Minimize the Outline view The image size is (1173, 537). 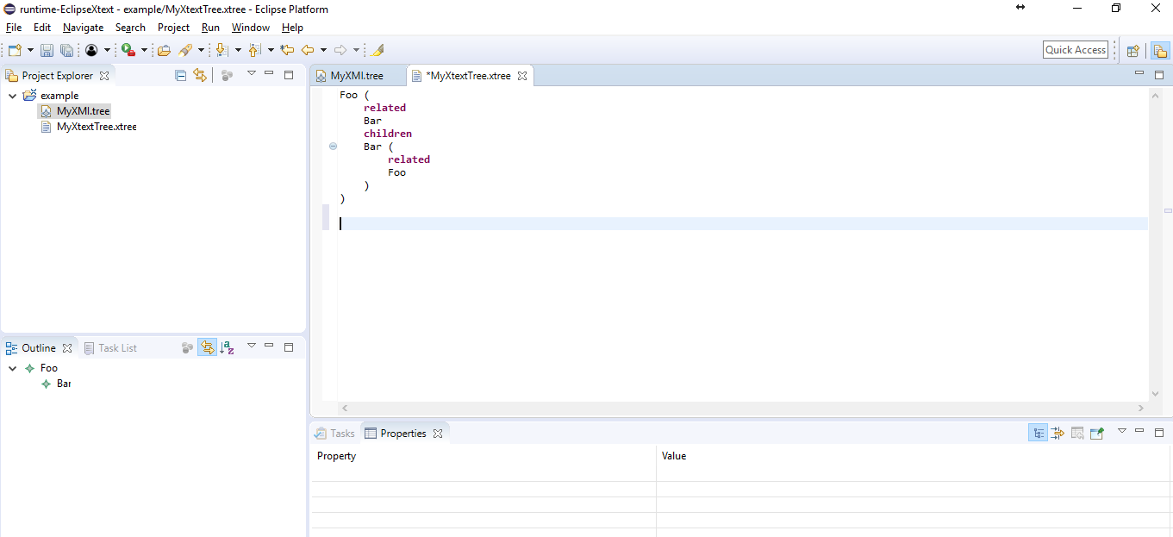pyautogui.click(x=269, y=347)
